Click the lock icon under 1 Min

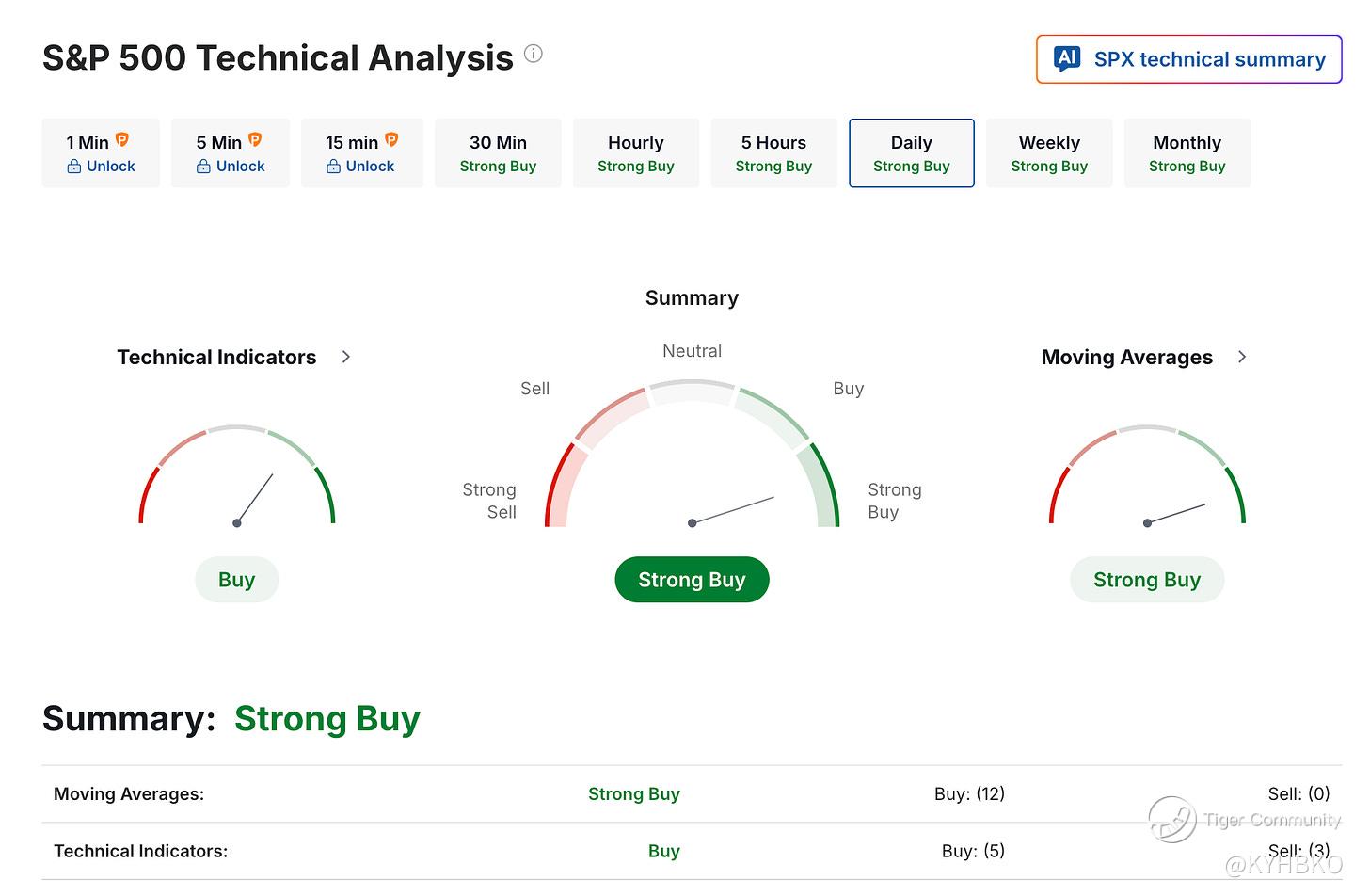[74, 167]
